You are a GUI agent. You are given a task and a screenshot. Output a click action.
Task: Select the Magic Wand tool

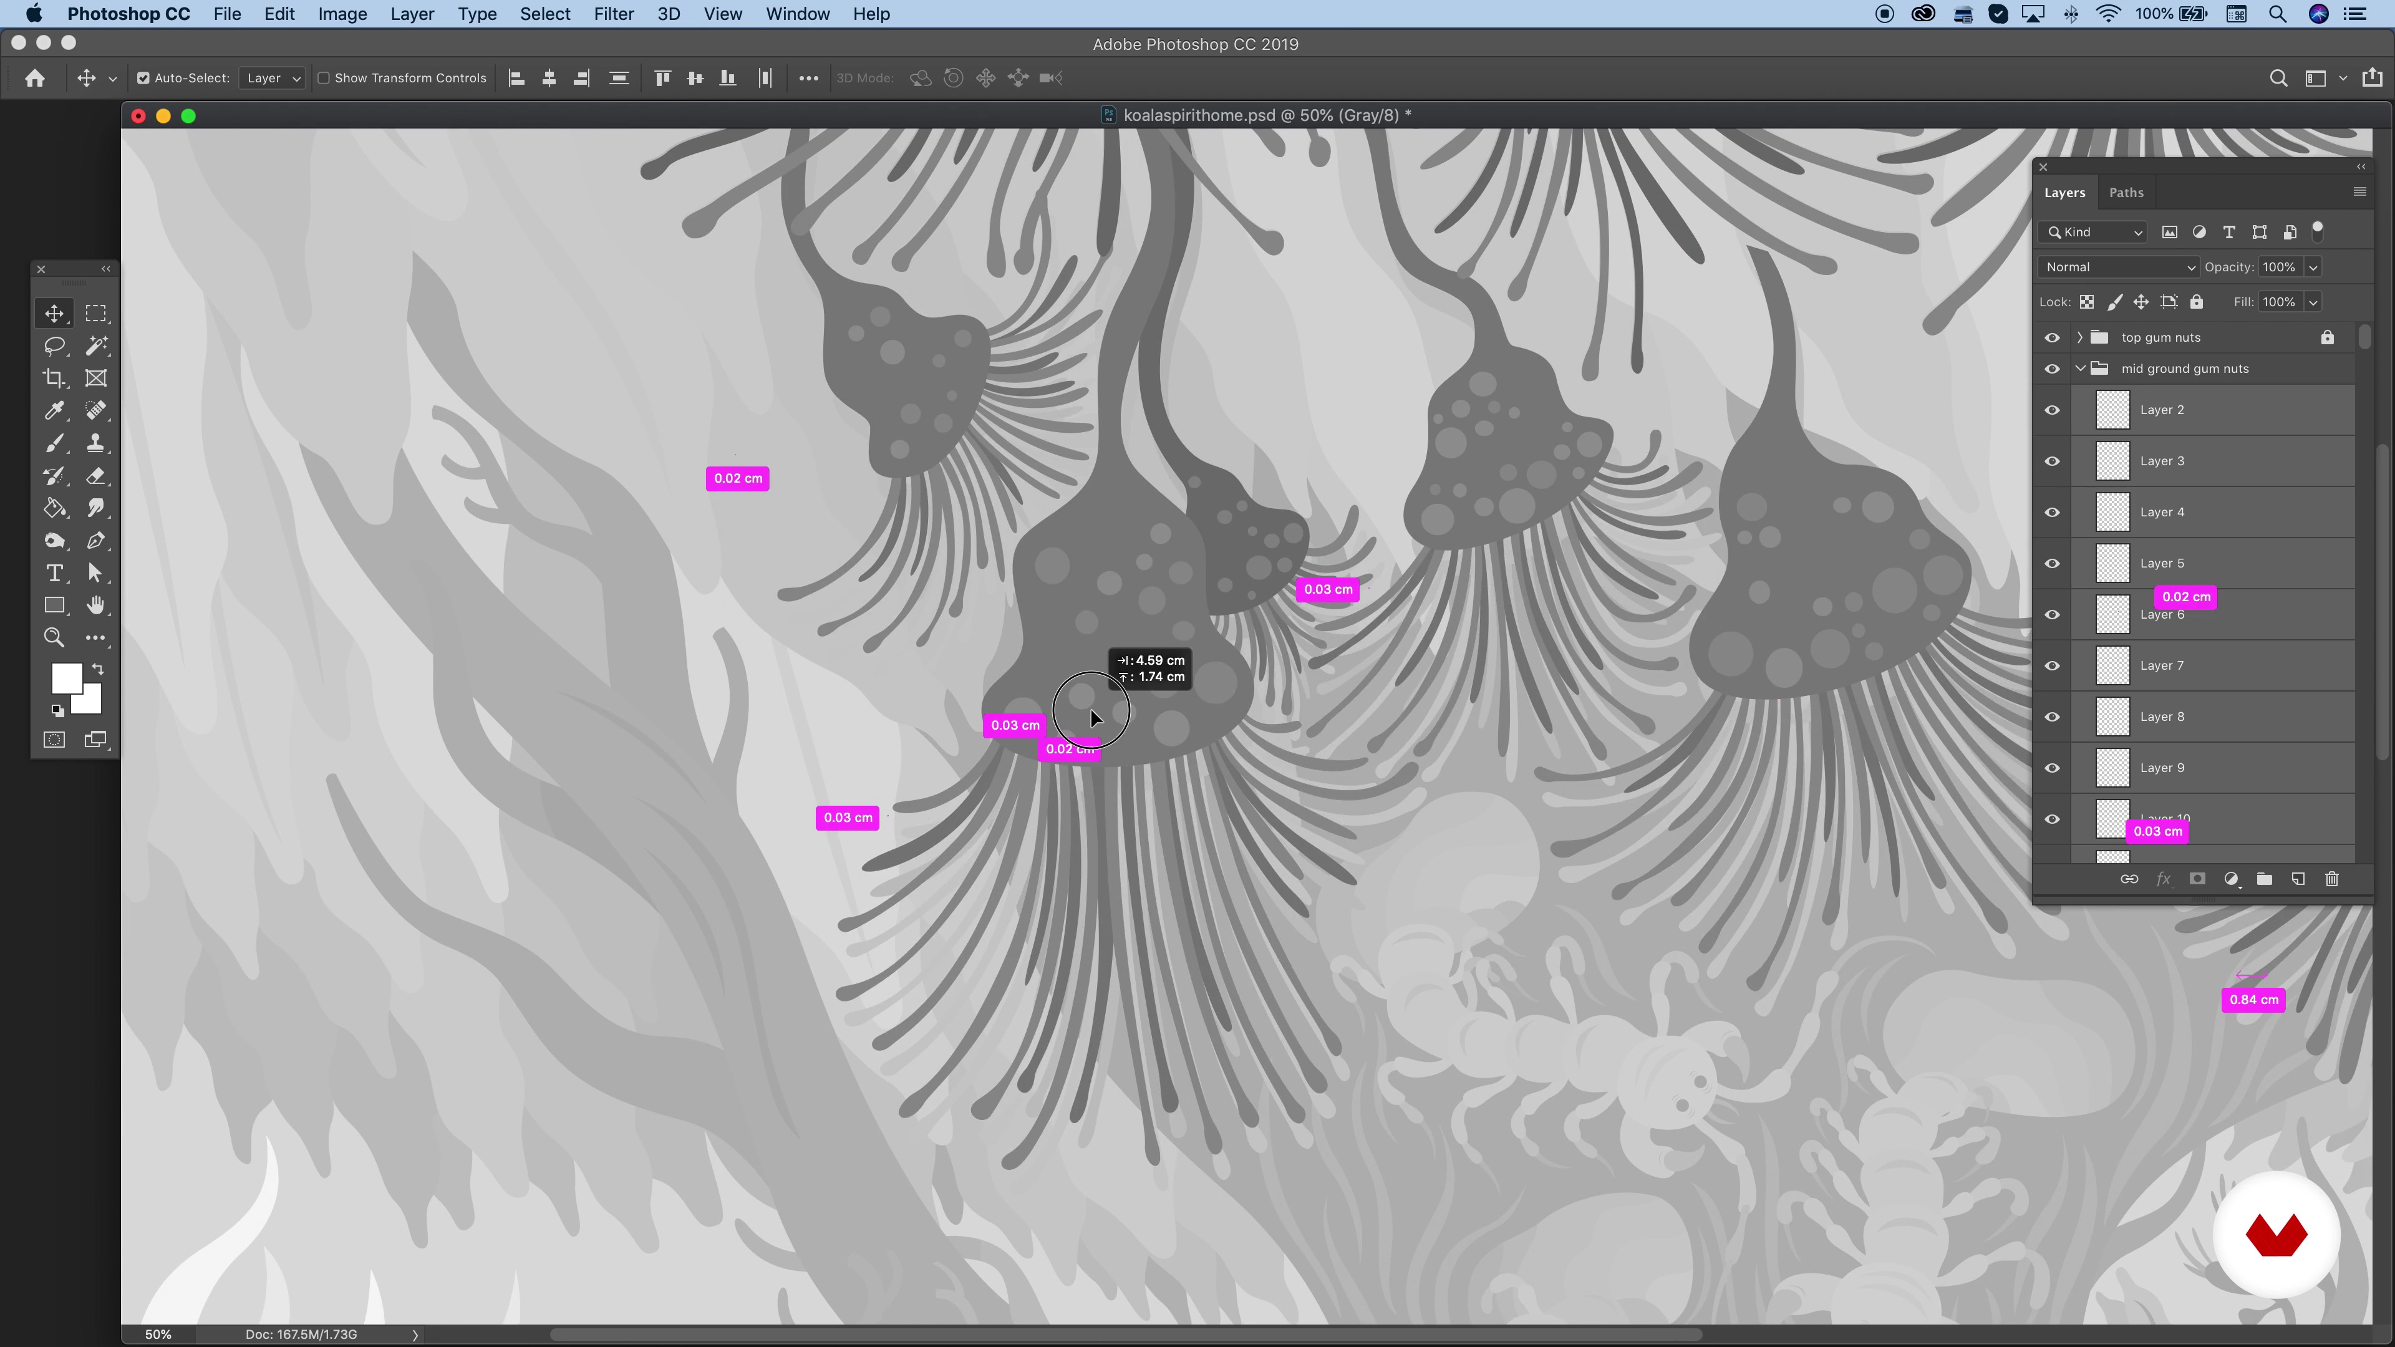[96, 346]
